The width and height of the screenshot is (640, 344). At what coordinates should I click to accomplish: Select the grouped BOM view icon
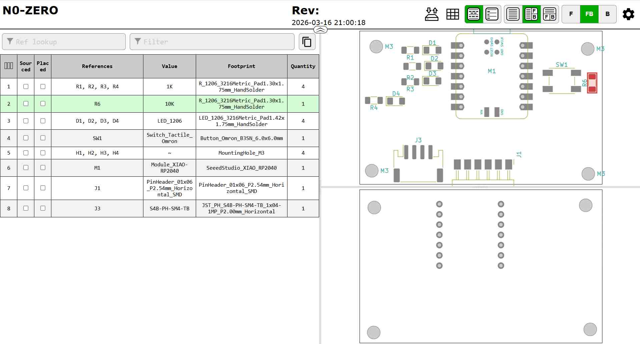pos(473,14)
